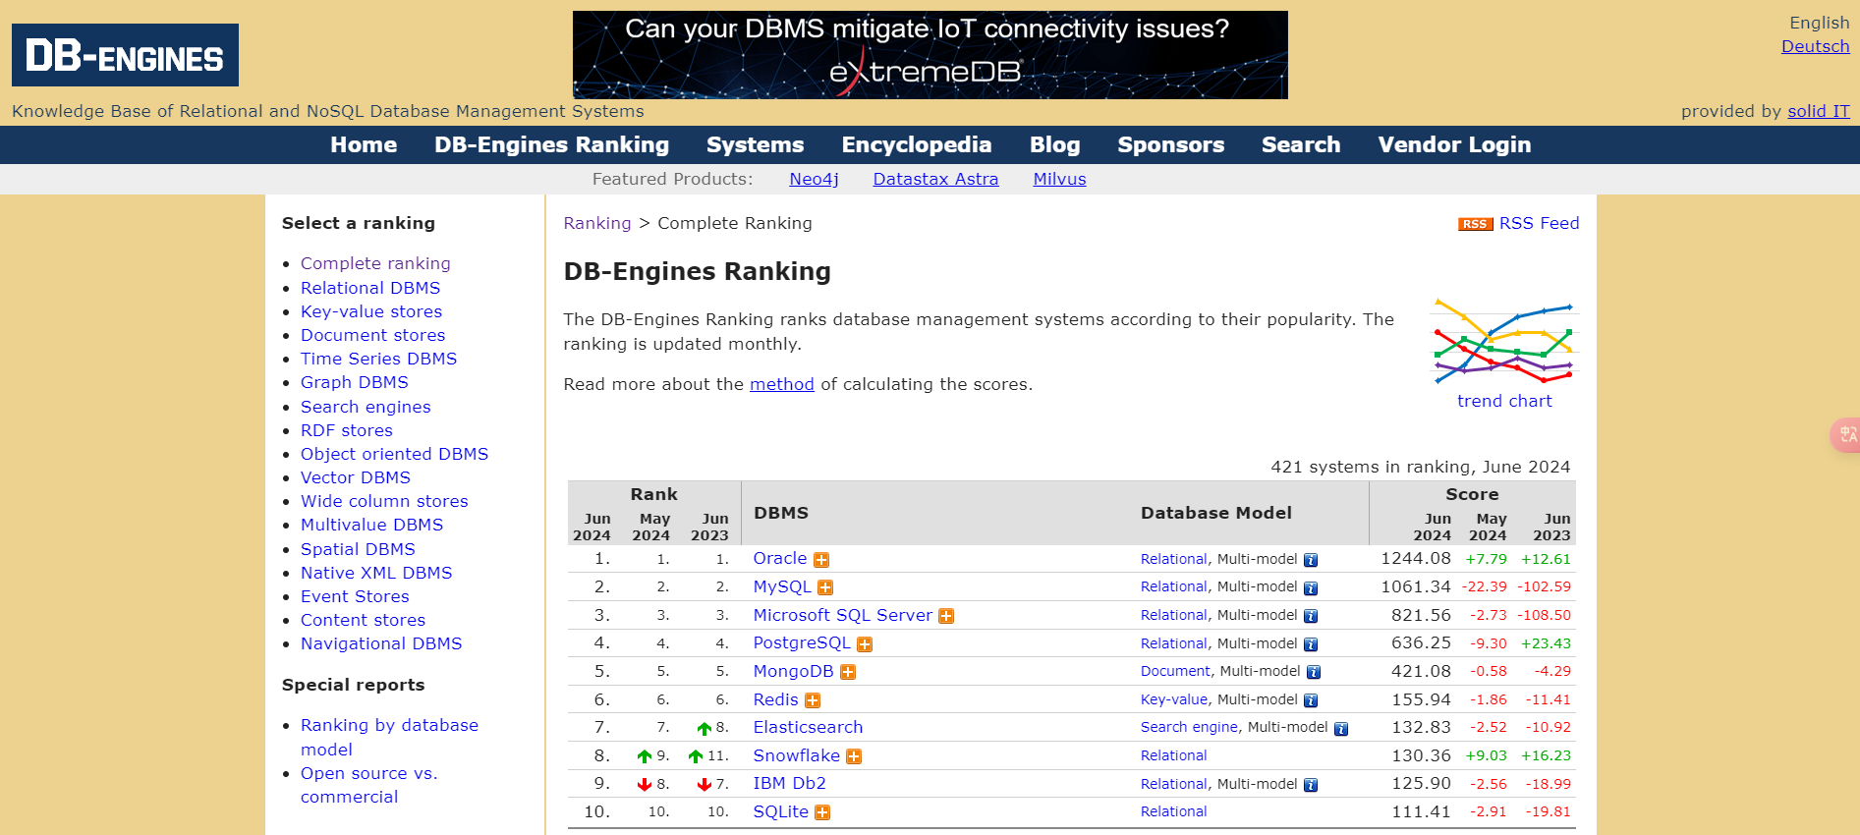
Task: Select Relational DBMS ranking
Action: pos(370,288)
